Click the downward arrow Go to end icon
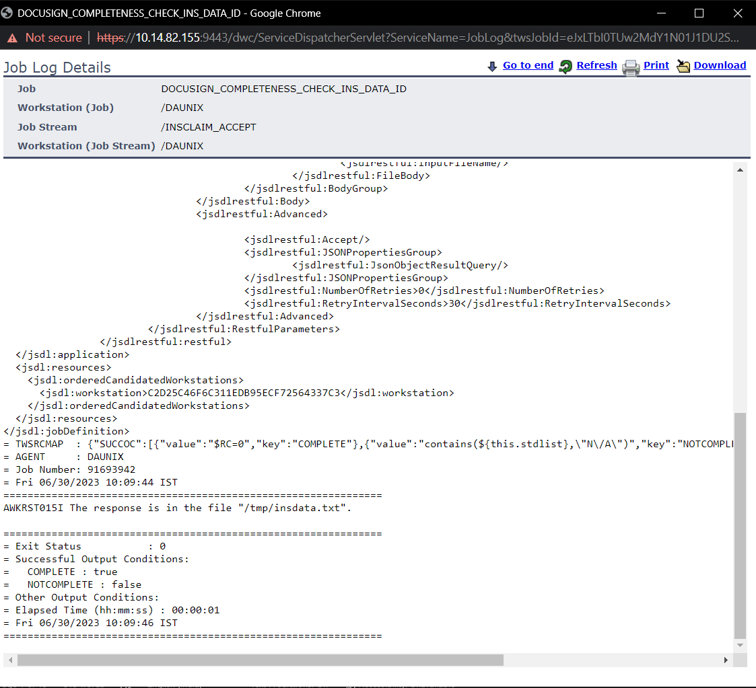This screenshot has height=688, width=756. coord(492,65)
